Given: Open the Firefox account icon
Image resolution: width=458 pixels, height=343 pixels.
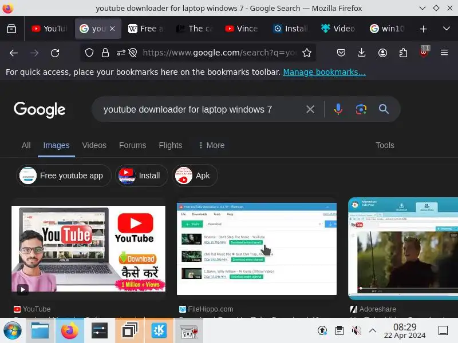Looking at the screenshot, I should pyautogui.click(x=382, y=53).
